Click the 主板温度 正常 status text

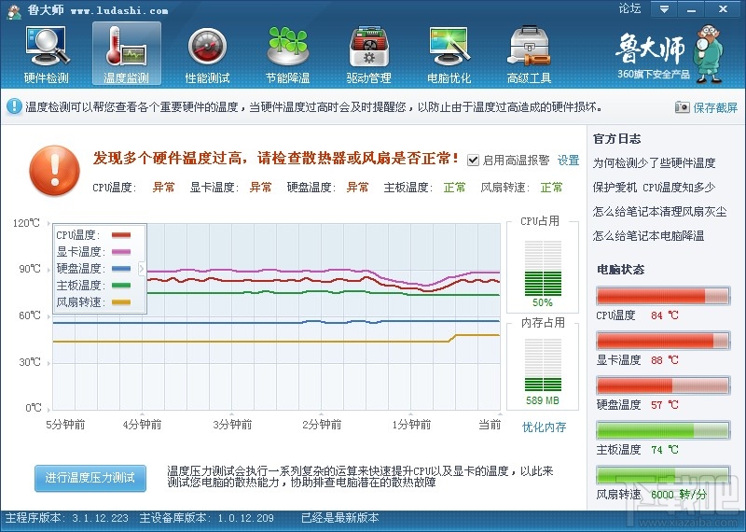[x=455, y=188]
